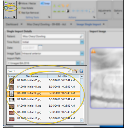Sort the list by Modified column header
Image resolution: width=124 pixels, height=128 pixels.
[63, 76]
